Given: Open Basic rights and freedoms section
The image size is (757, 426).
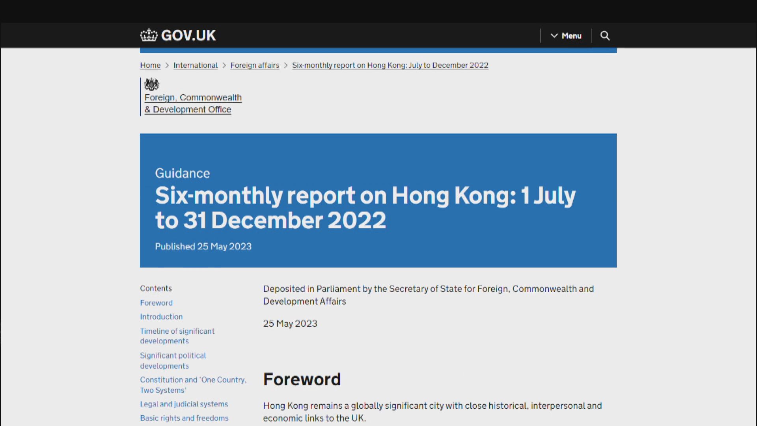Looking at the screenshot, I should pyautogui.click(x=184, y=418).
